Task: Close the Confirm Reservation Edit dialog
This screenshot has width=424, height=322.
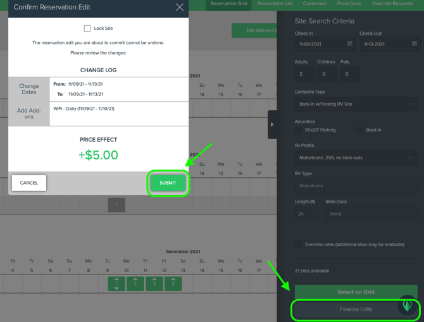Action: pyautogui.click(x=180, y=8)
